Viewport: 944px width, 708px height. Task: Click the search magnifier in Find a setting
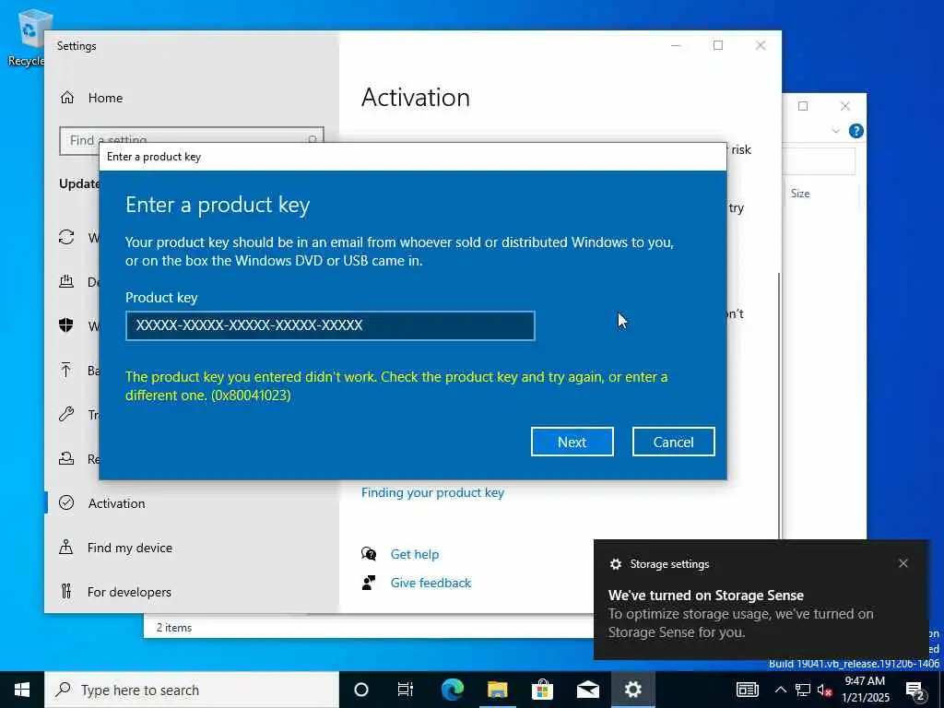(x=313, y=140)
